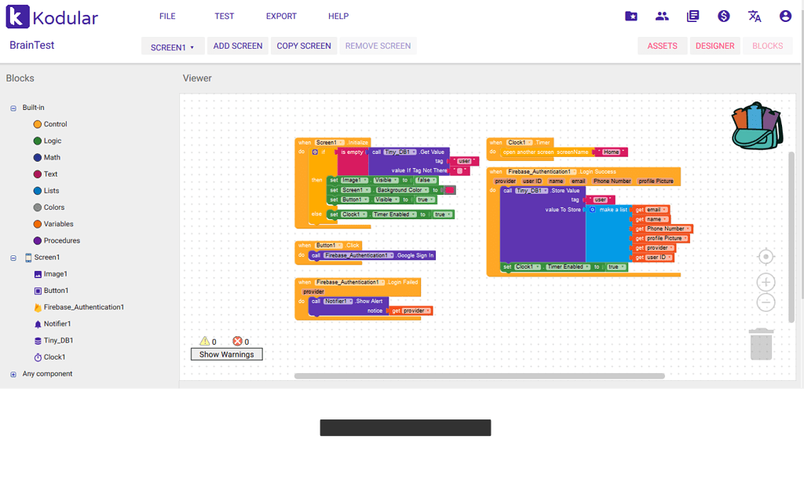The height and width of the screenshot is (487, 804).
Task: Open the account profile icon
Action: 785,16
